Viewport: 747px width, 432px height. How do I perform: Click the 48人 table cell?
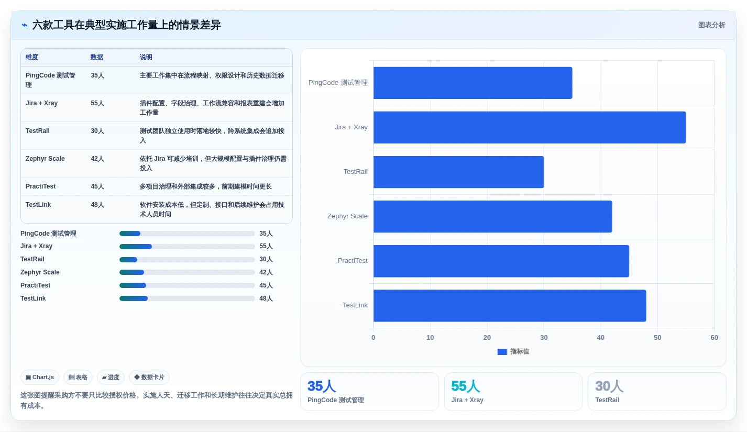click(x=111, y=209)
